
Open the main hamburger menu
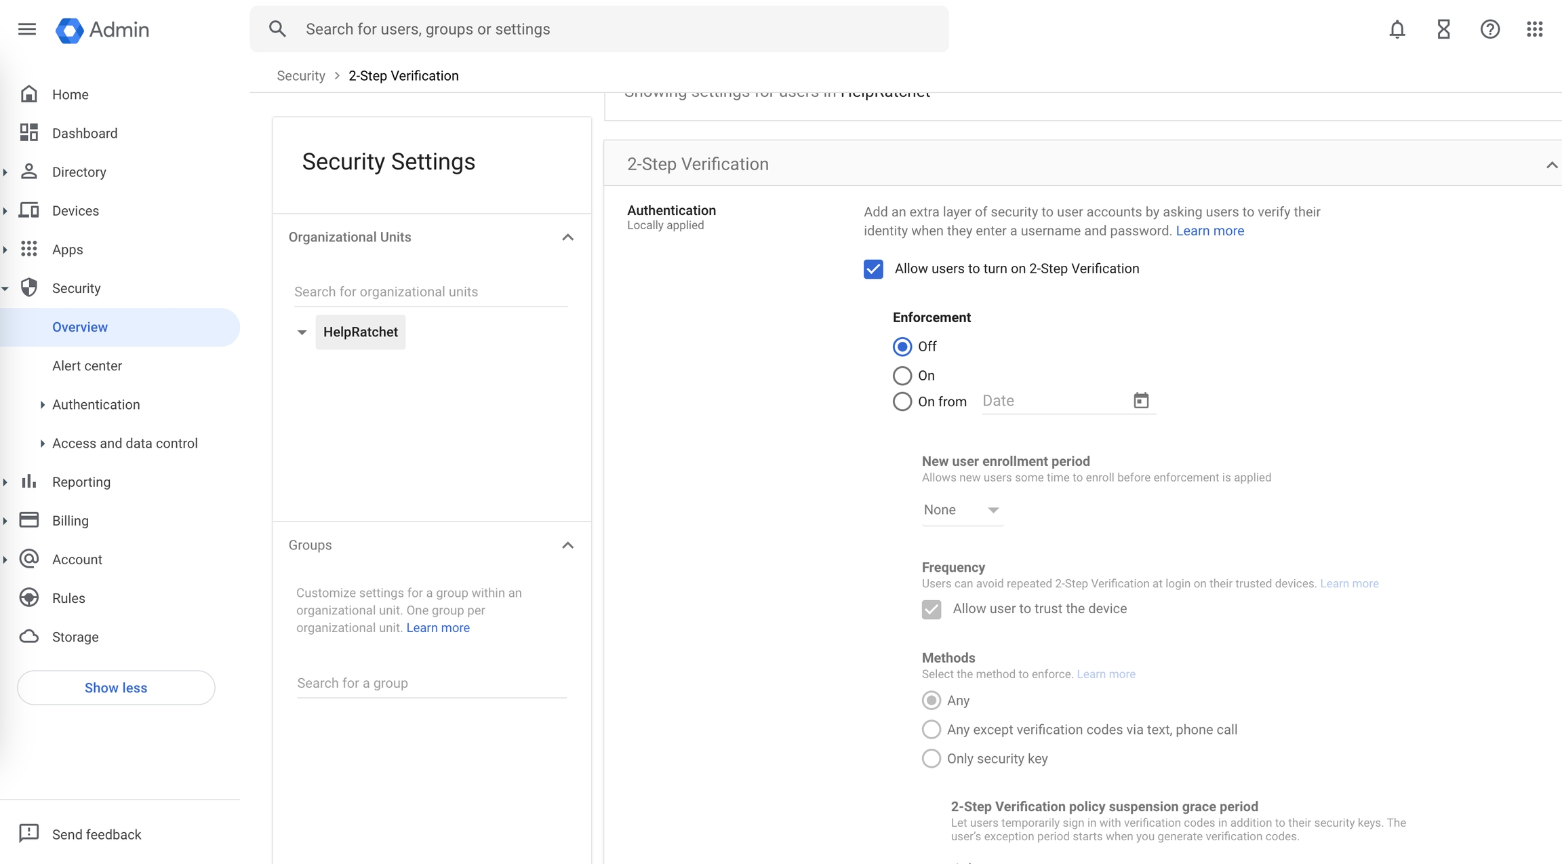coord(27,29)
